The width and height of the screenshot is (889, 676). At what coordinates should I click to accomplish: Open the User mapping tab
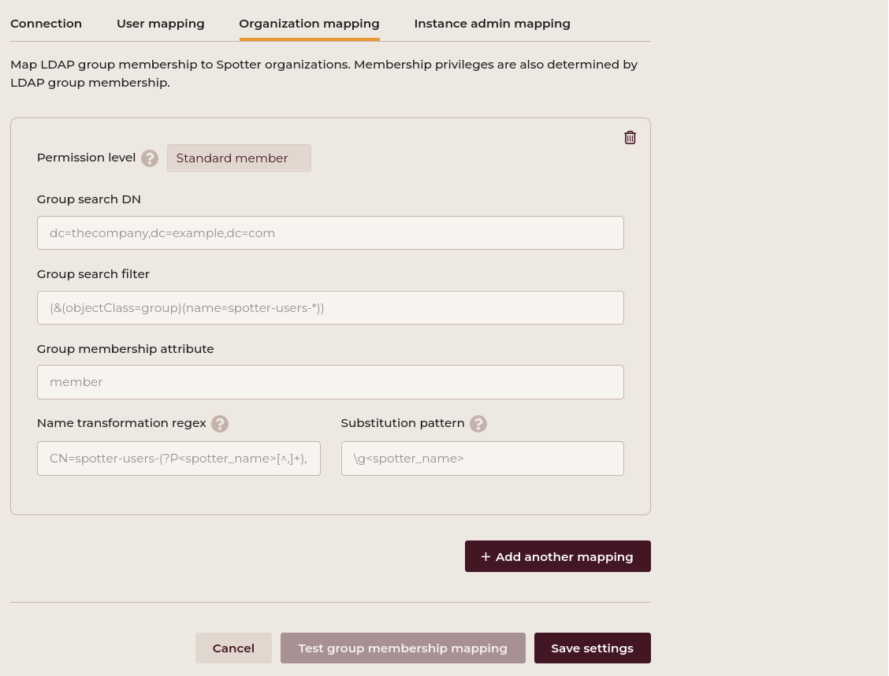point(160,24)
